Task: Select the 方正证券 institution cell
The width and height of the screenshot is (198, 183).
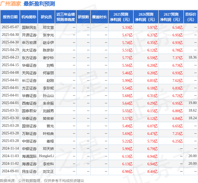Action: click(29, 88)
